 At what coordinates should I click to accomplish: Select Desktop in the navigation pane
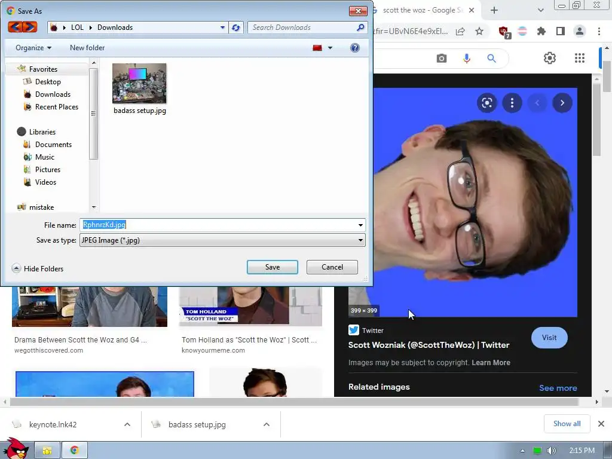tap(48, 81)
